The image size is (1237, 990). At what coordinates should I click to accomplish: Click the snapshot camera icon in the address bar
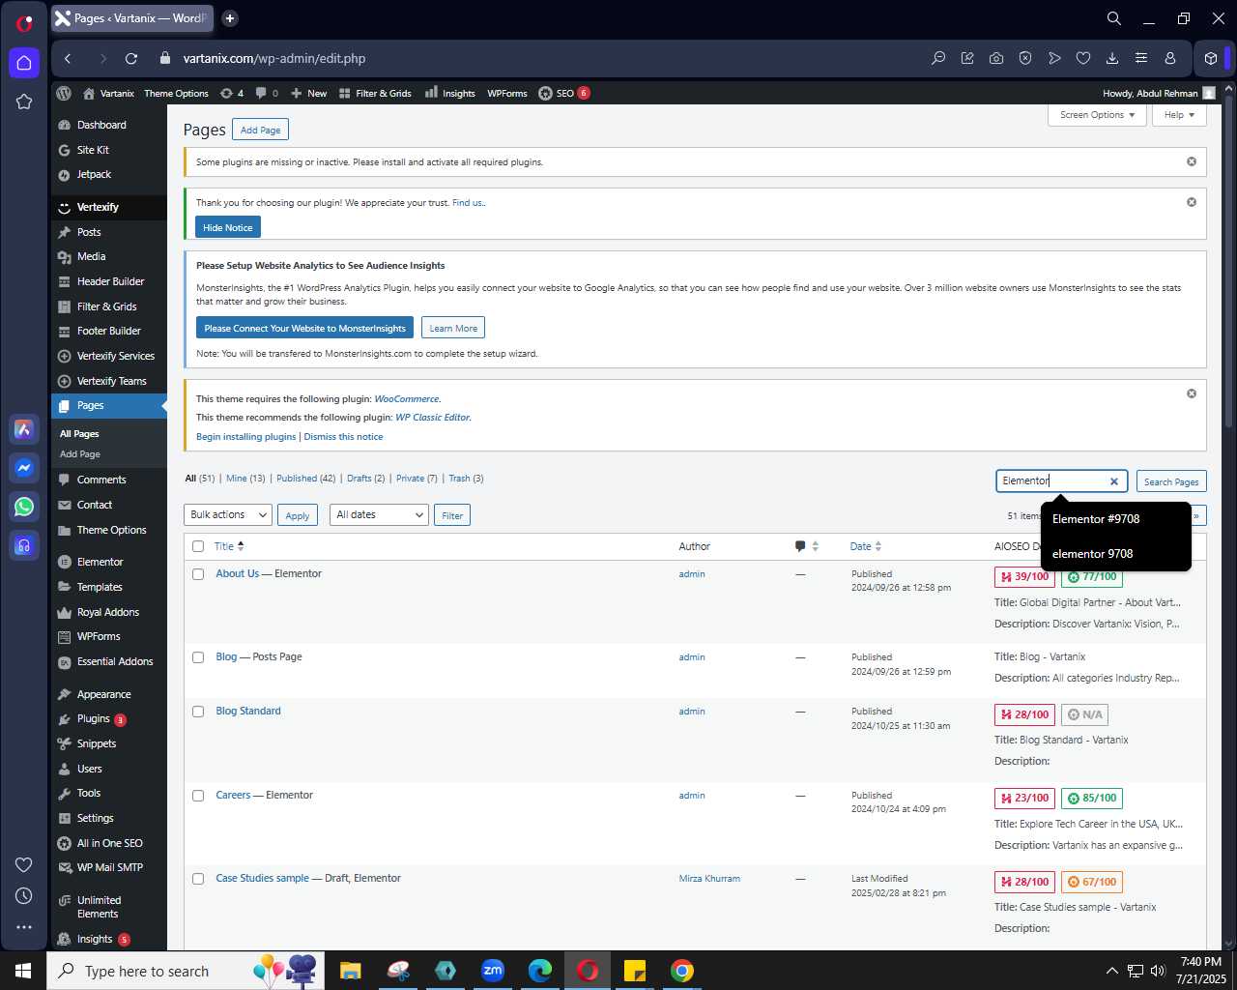point(996,58)
